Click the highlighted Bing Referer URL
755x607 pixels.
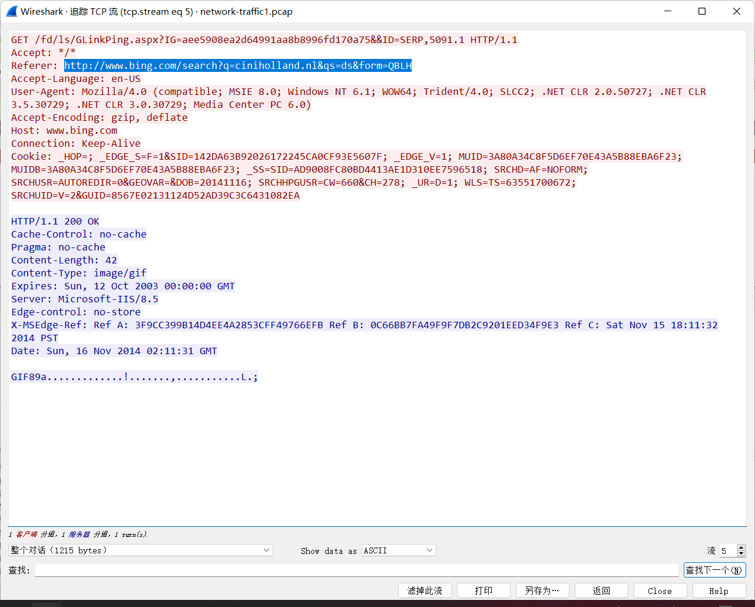[237, 65]
